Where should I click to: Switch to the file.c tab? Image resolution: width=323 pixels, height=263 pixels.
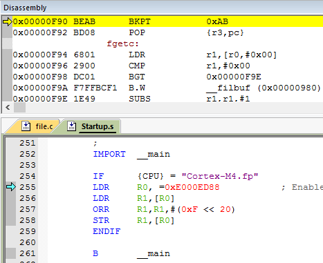[x=35, y=126]
